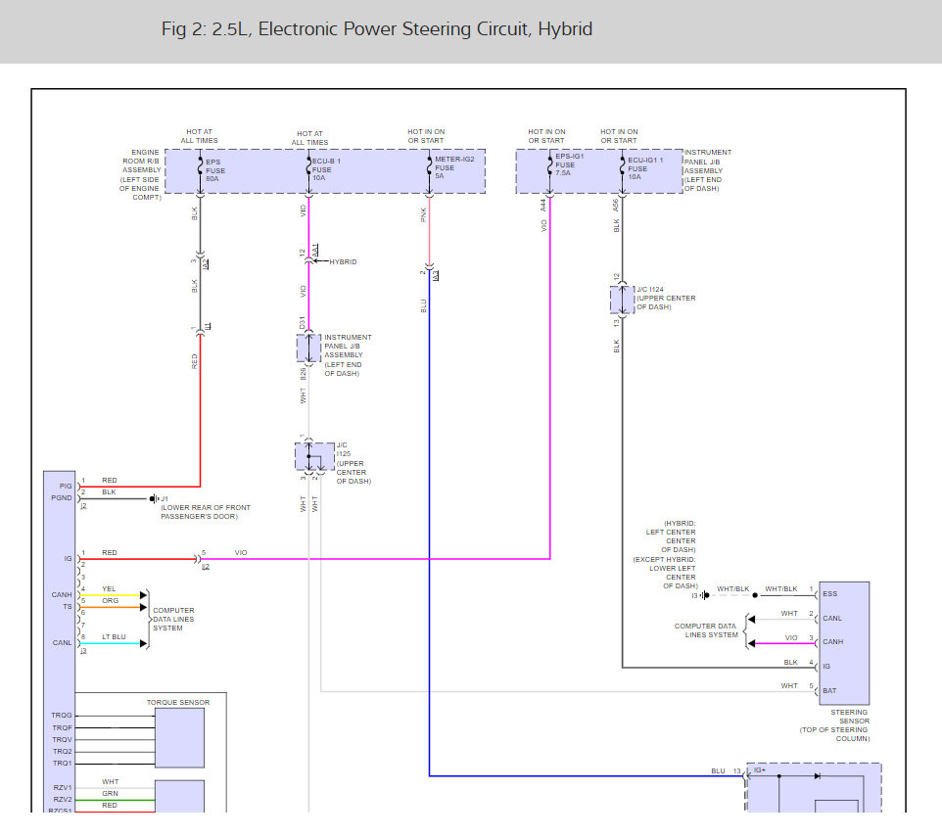This screenshot has width=942, height=838.
Task: Click the steering sensor connector block
Action: (845, 643)
